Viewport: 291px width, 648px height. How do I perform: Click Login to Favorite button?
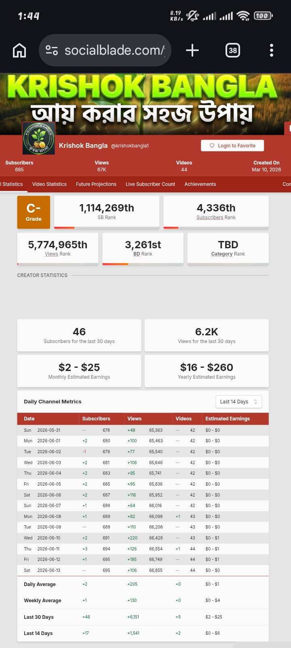[x=232, y=146]
